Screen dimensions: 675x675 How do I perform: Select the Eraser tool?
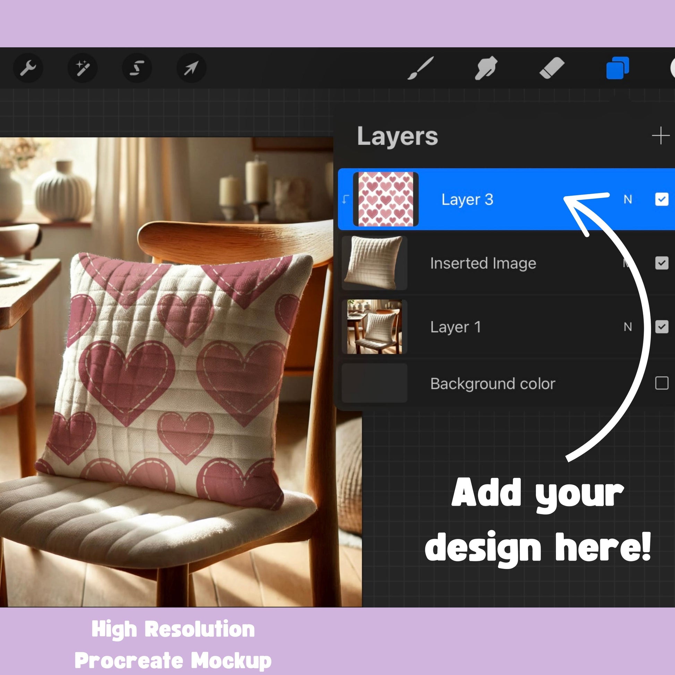click(552, 68)
